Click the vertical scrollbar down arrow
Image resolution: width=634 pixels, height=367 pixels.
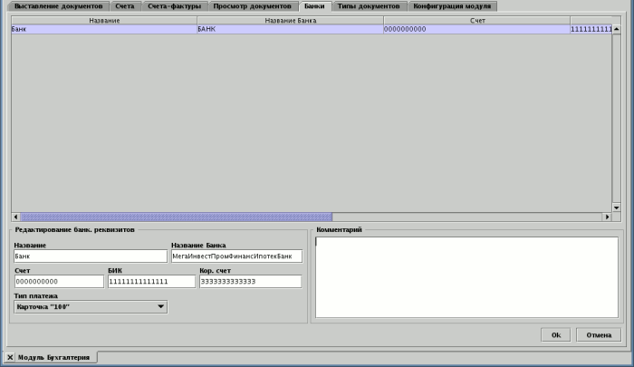pos(617,207)
